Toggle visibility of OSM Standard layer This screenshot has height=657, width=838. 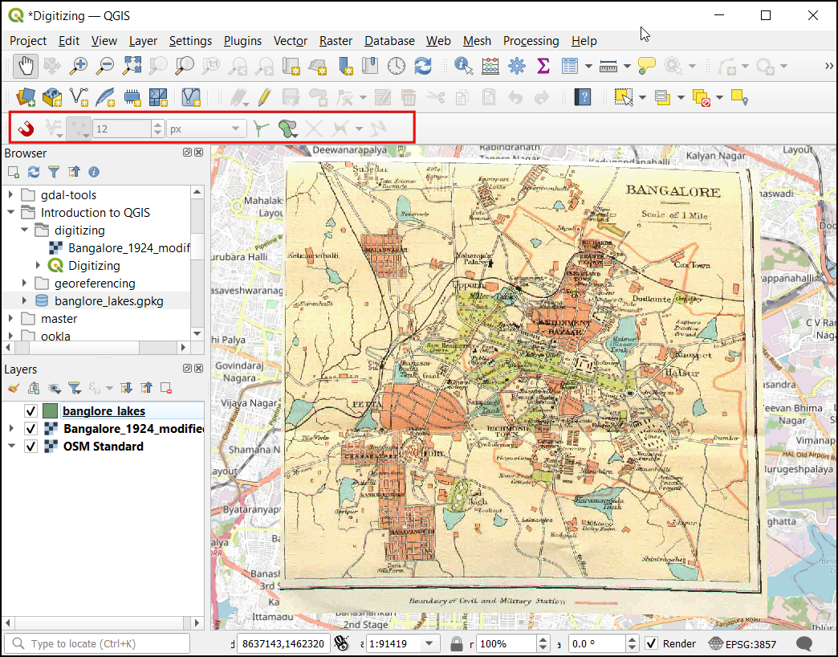pyautogui.click(x=31, y=446)
